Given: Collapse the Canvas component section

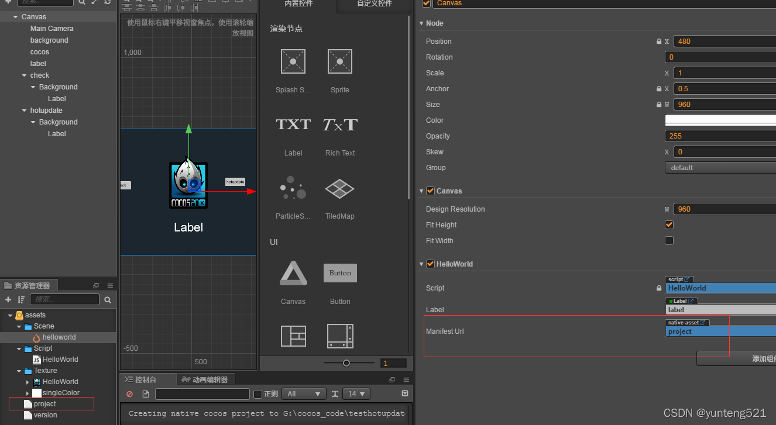Looking at the screenshot, I should tap(421, 191).
